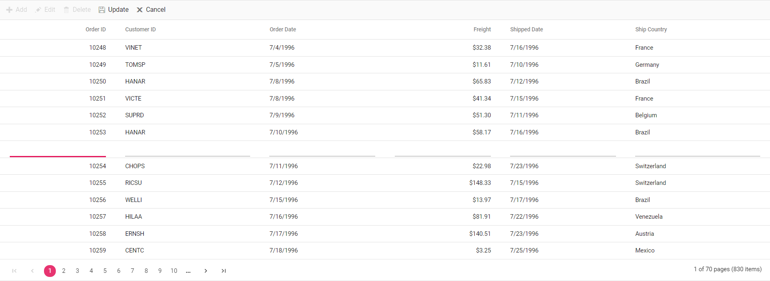The width and height of the screenshot is (770, 281).
Task: Show more pages via ellipsis
Action: coord(188,271)
